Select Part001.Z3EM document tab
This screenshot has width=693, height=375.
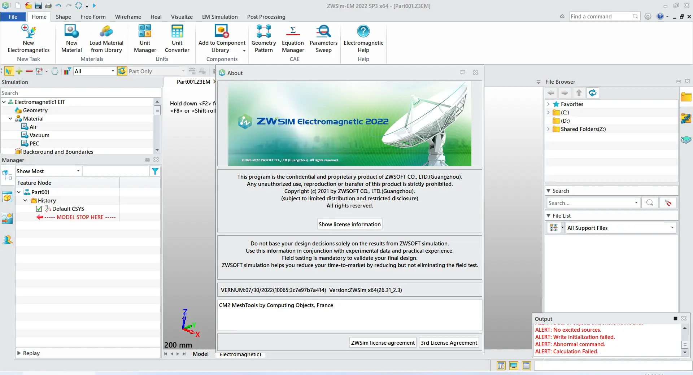pos(193,82)
